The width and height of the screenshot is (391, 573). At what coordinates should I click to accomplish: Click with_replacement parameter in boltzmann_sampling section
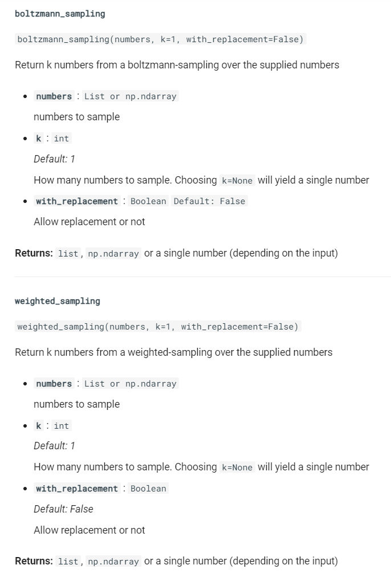click(x=77, y=201)
